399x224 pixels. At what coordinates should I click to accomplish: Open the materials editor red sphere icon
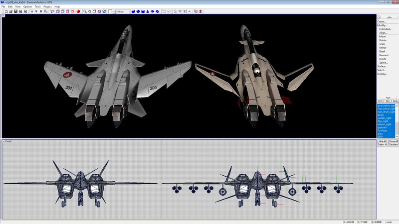click(78, 11)
